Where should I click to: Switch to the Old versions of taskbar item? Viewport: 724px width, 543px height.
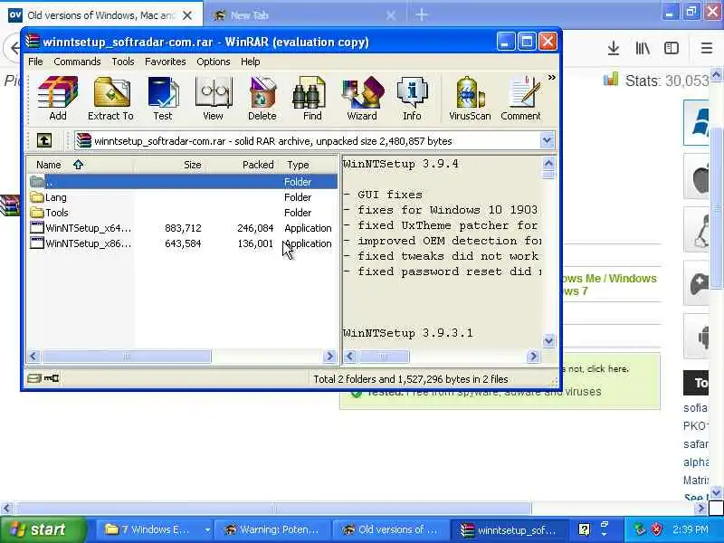click(x=393, y=529)
